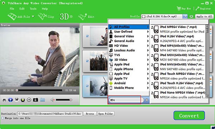Select the All Profiles category
Viewport: 215px width, 129px height.
[129, 27]
